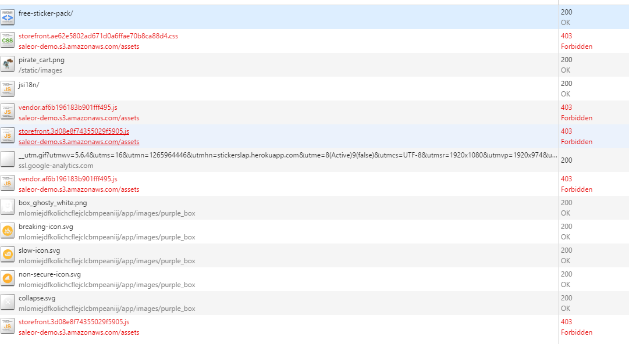This screenshot has width=629, height=344.
Task: Click the __utm.gif thumbnail icon
Action: (8, 159)
